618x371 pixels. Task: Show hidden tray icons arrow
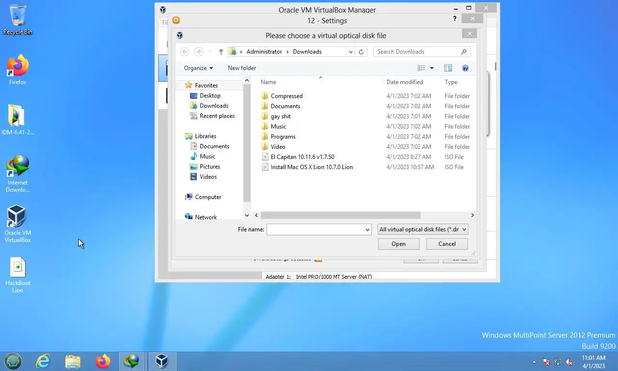534,361
